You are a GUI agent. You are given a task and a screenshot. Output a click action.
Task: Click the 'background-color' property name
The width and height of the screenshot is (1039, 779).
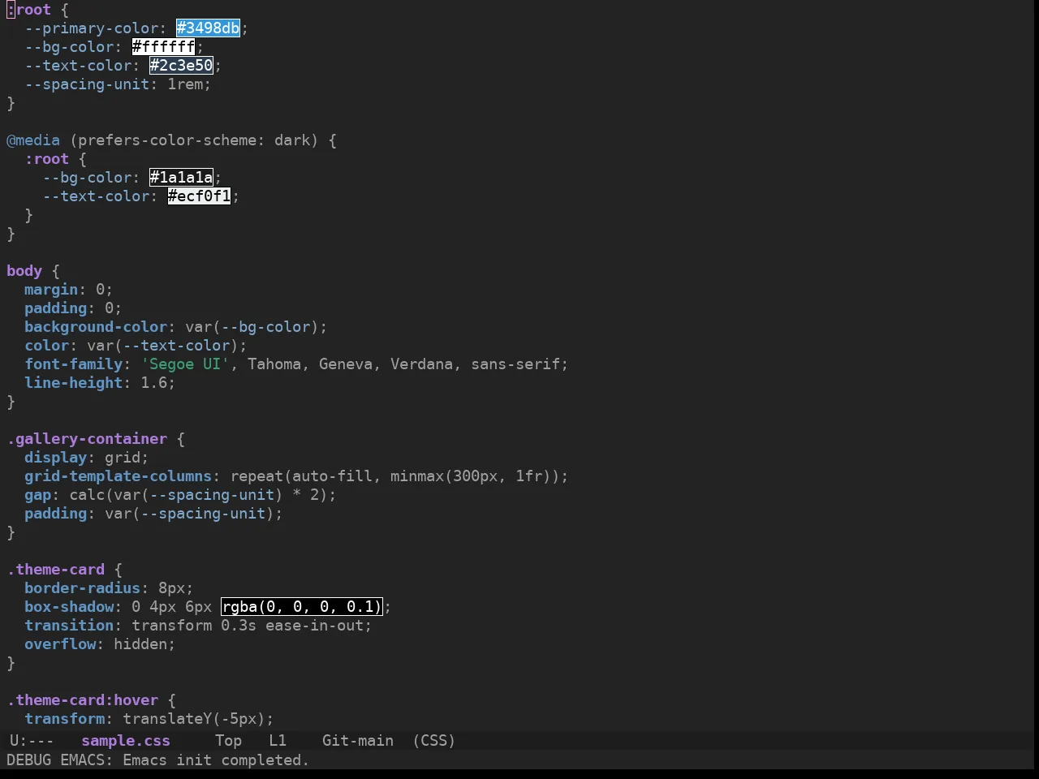coord(96,327)
